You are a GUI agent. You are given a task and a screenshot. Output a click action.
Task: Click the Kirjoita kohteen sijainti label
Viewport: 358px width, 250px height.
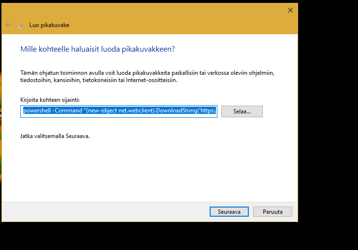click(x=50, y=100)
